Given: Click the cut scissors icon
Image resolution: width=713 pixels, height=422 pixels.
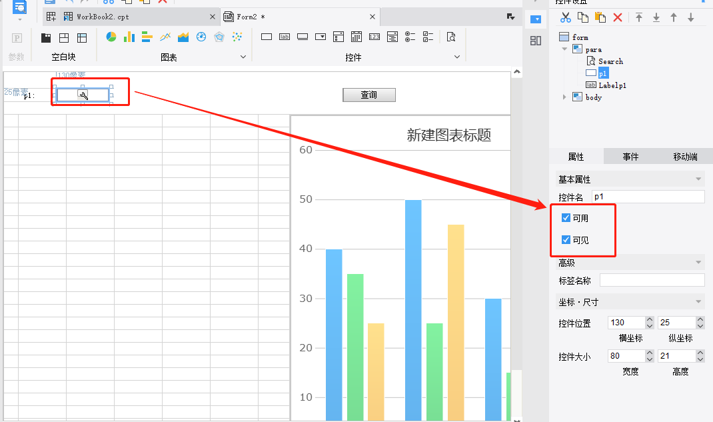Looking at the screenshot, I should click(565, 17).
